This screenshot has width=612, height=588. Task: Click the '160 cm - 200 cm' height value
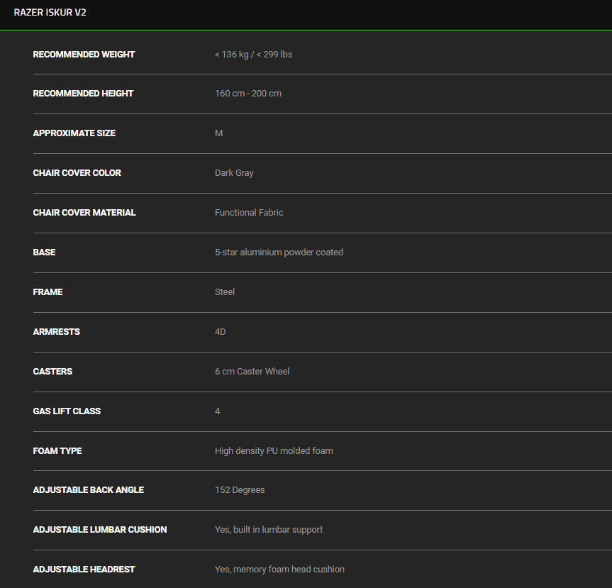pyautogui.click(x=247, y=94)
